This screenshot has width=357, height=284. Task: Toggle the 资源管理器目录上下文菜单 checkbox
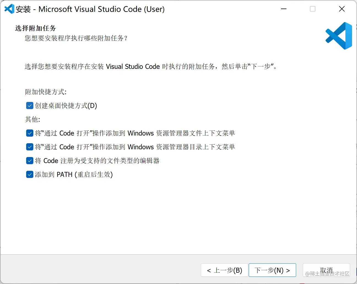point(30,147)
